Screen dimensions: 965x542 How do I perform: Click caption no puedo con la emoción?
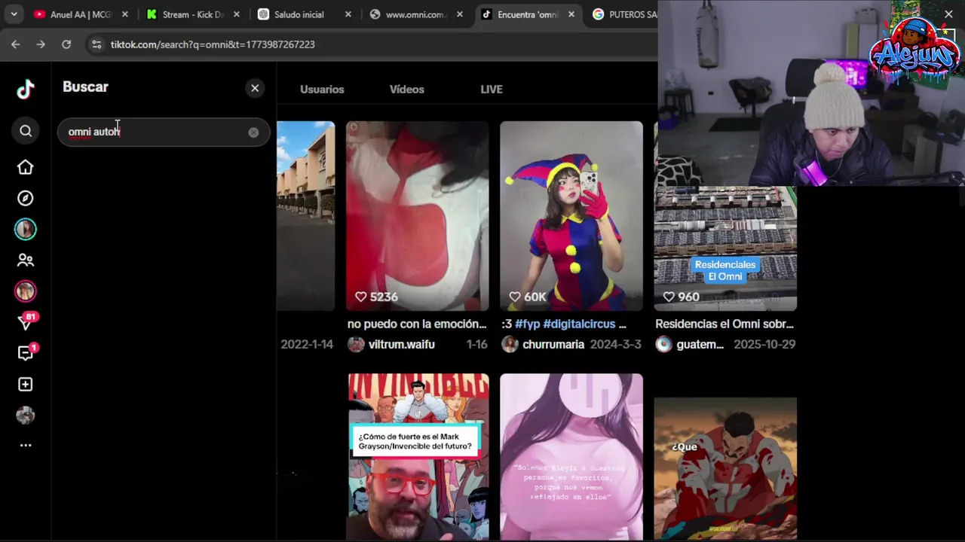click(x=417, y=324)
